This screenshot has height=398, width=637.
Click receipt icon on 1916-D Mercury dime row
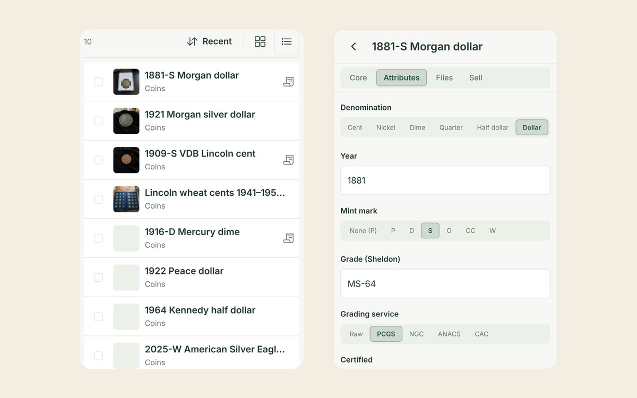pos(288,238)
